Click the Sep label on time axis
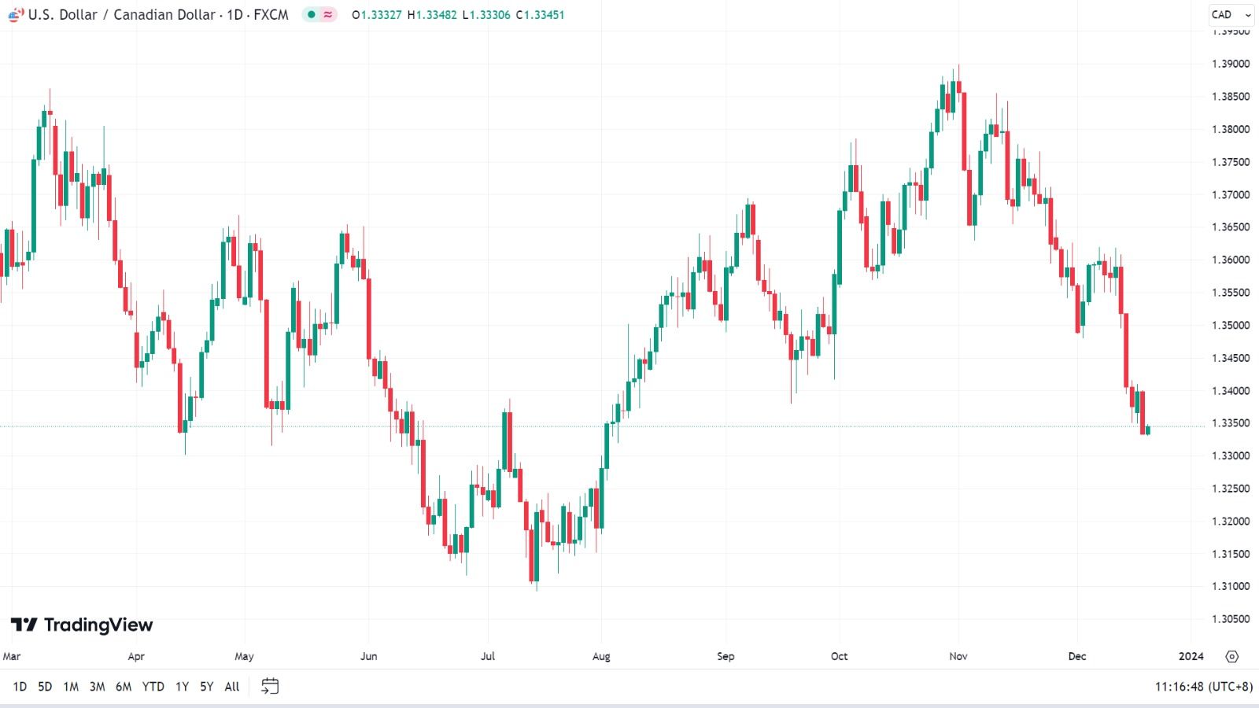The image size is (1259, 708). [x=725, y=656]
